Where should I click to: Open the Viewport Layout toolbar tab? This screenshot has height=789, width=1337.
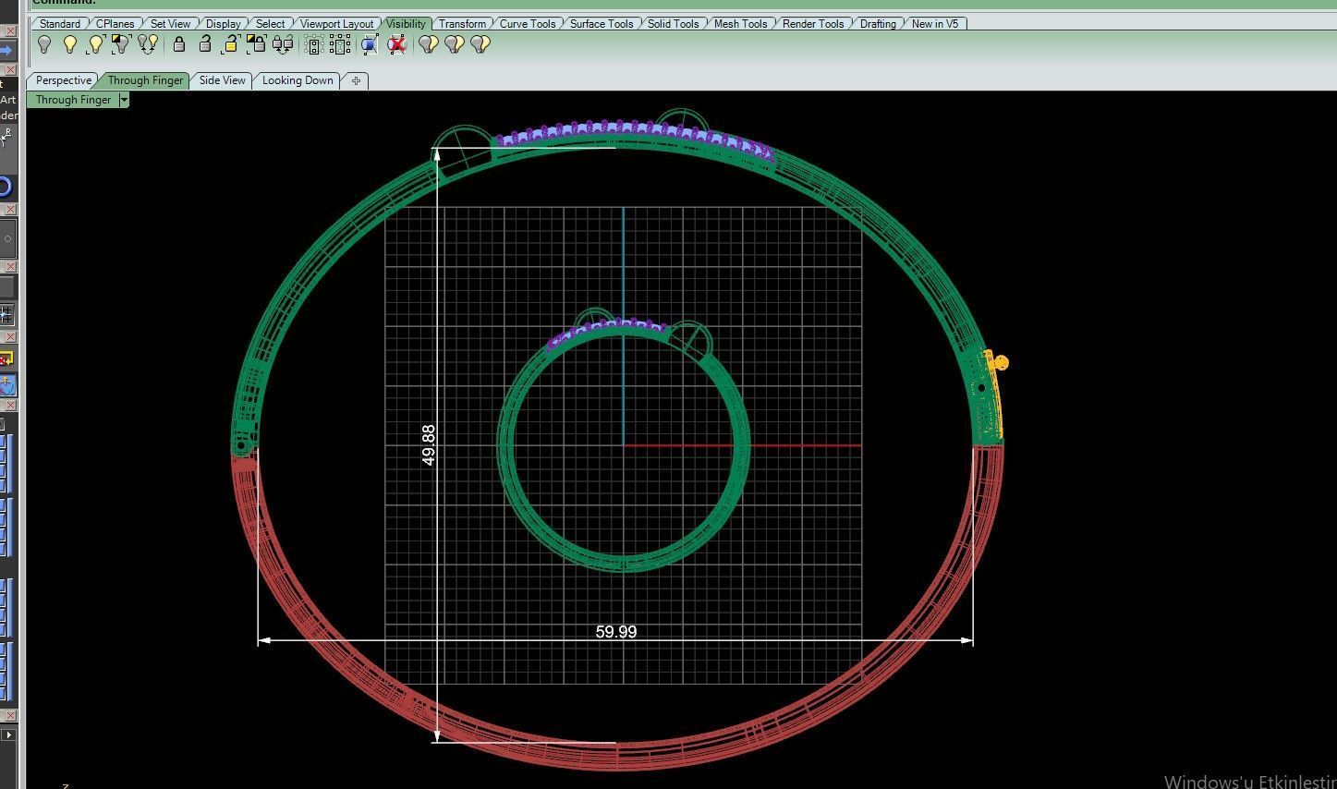(x=337, y=23)
